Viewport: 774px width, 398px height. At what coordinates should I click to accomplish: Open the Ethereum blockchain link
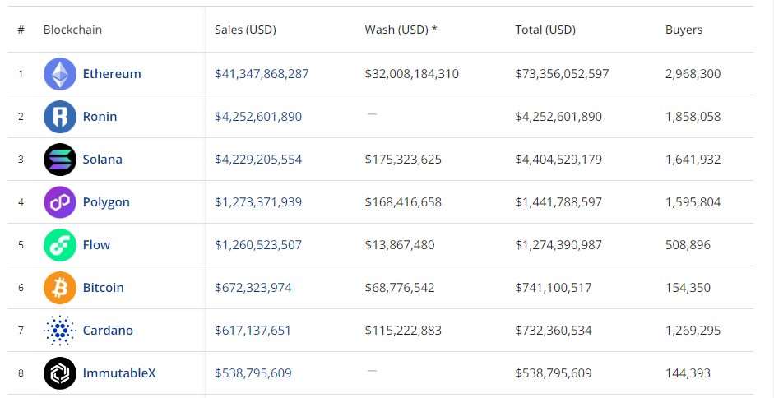point(112,74)
